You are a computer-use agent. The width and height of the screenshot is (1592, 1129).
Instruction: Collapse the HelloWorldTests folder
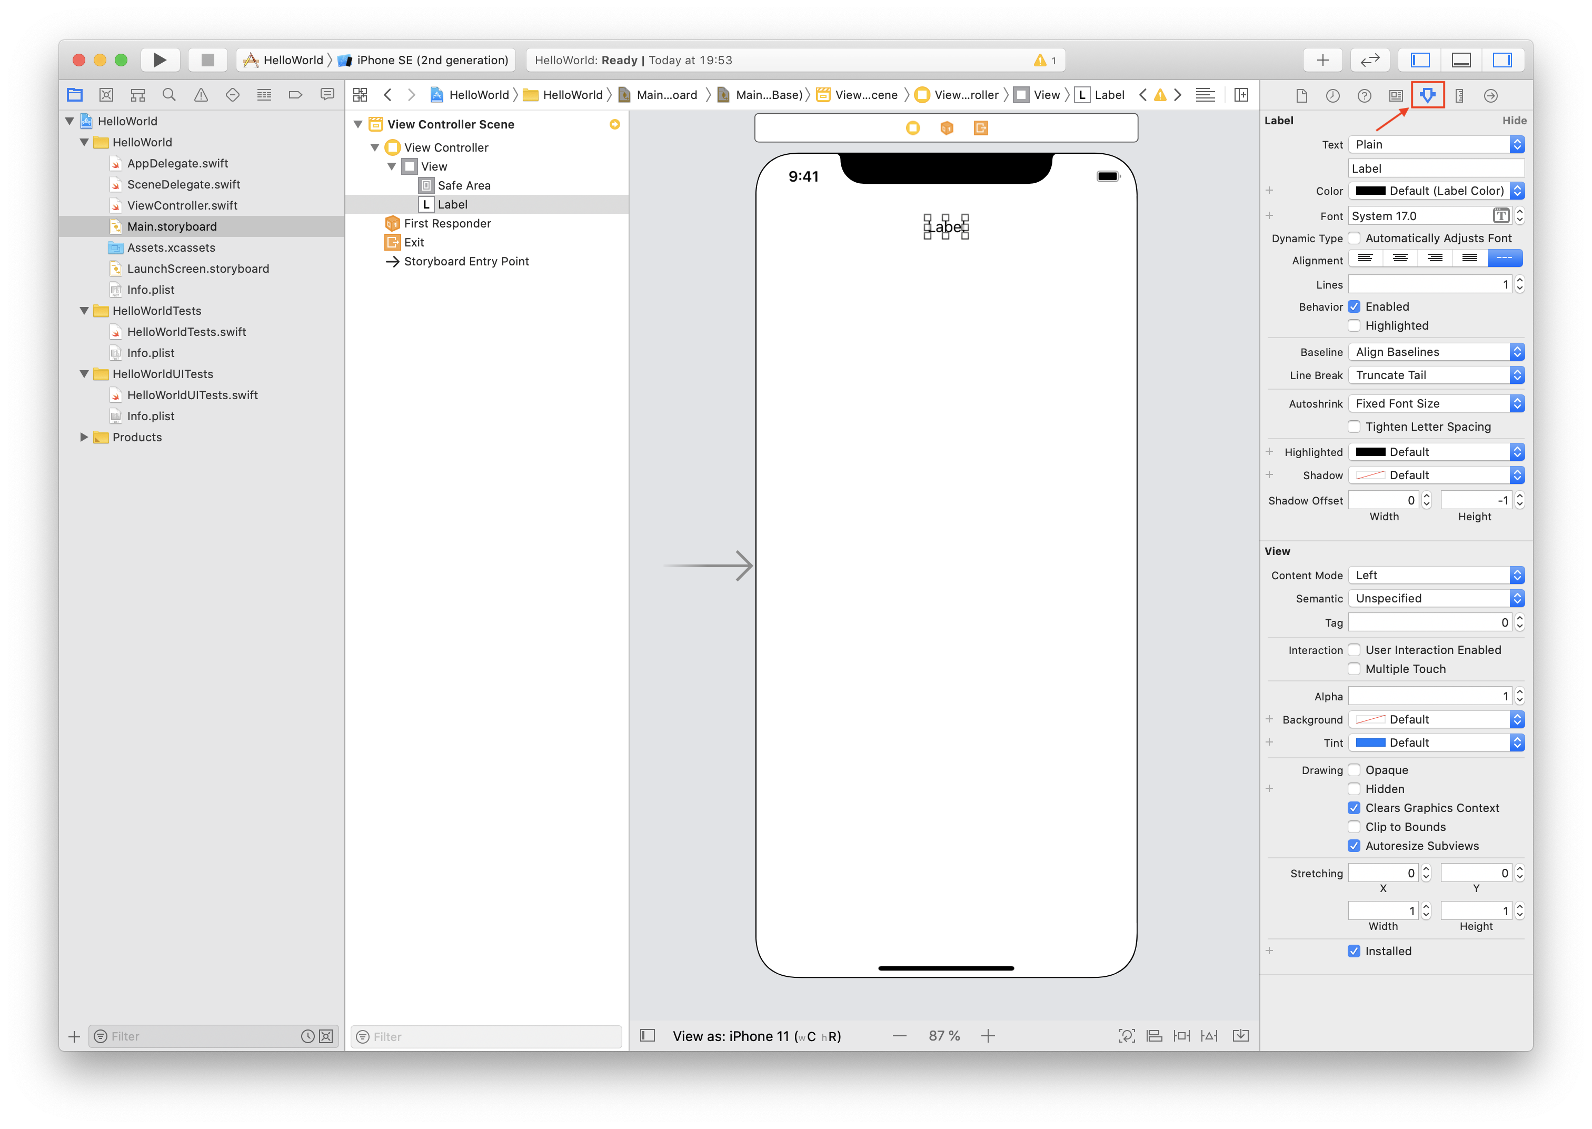(x=84, y=311)
